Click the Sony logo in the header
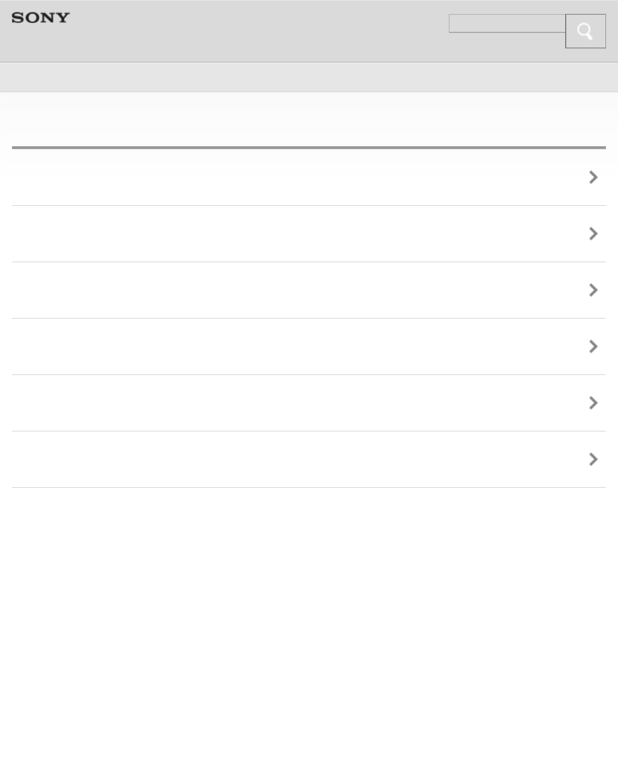Image resolution: width=618 pixels, height=762 pixels. click(41, 18)
